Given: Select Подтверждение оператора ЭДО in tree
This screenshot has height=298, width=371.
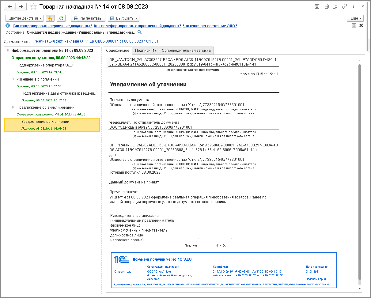Looking at the screenshot, I should [45, 65].
